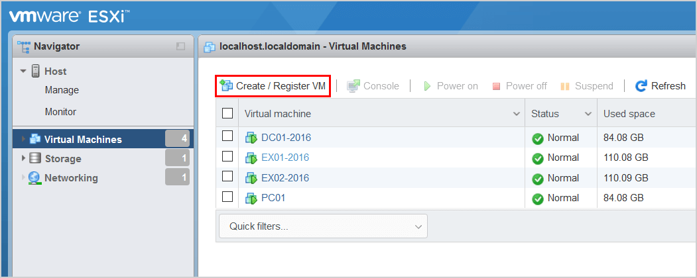Select Storage in the Navigator
Image resolution: width=697 pixels, height=278 pixels.
tap(63, 159)
